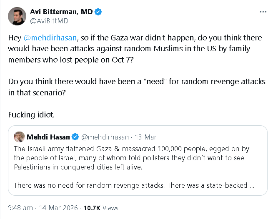Click the 'Fucking idiot.' line of tweet
Image resolution: width=268 pixels, height=219 pixels.
pos(31,115)
